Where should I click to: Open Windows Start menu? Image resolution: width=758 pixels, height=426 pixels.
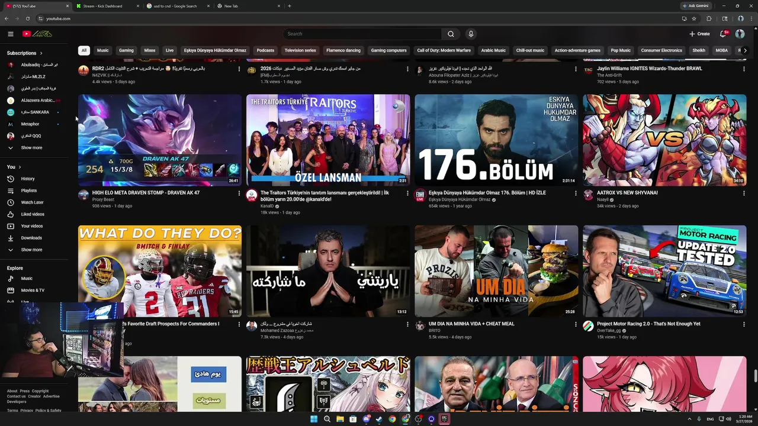314,419
